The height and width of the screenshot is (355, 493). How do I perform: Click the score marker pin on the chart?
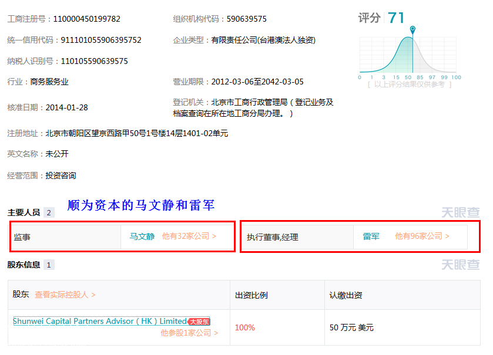pos(413,30)
